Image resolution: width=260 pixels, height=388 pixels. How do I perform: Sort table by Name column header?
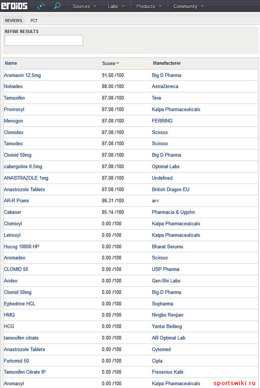11,63
